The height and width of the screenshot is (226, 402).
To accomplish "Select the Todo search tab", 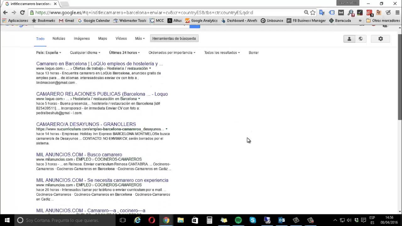I will click(40, 39).
